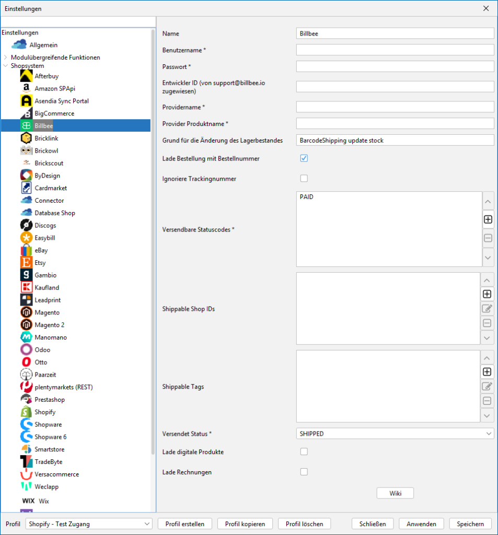This screenshot has height=535, width=498.
Task: Enable Ignoriere Trackingnummer checkbox
Action: [x=304, y=179]
